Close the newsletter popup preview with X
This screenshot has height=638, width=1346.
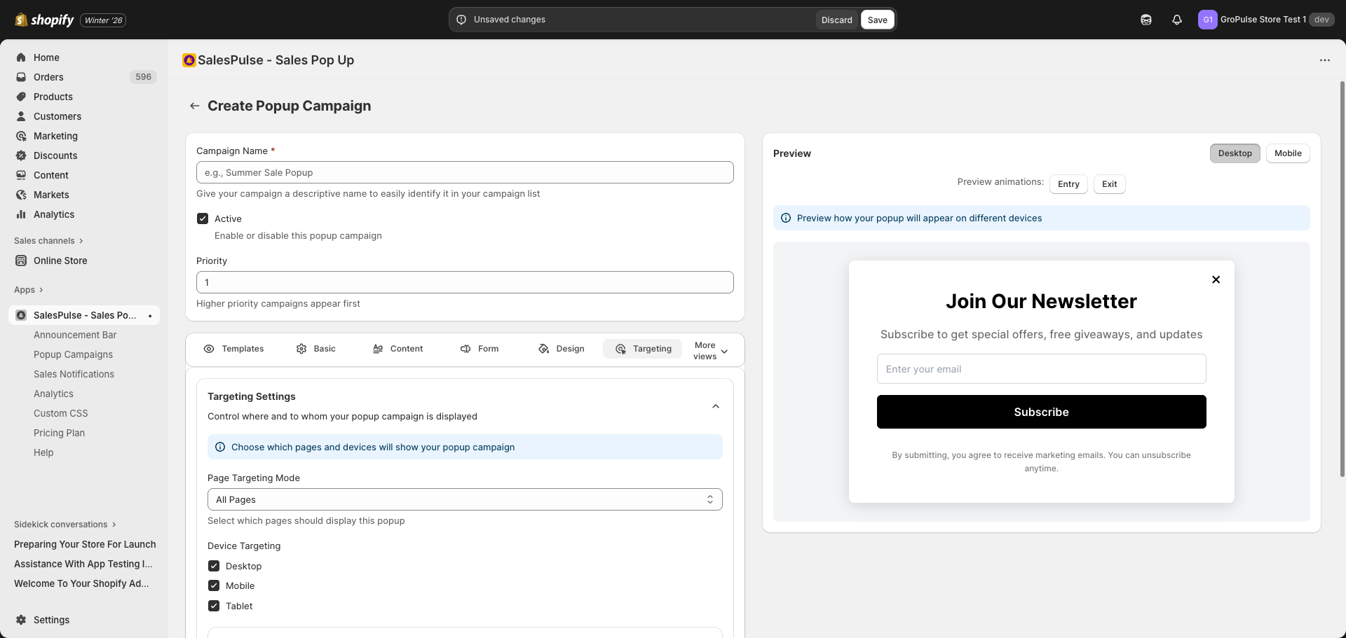click(x=1216, y=279)
